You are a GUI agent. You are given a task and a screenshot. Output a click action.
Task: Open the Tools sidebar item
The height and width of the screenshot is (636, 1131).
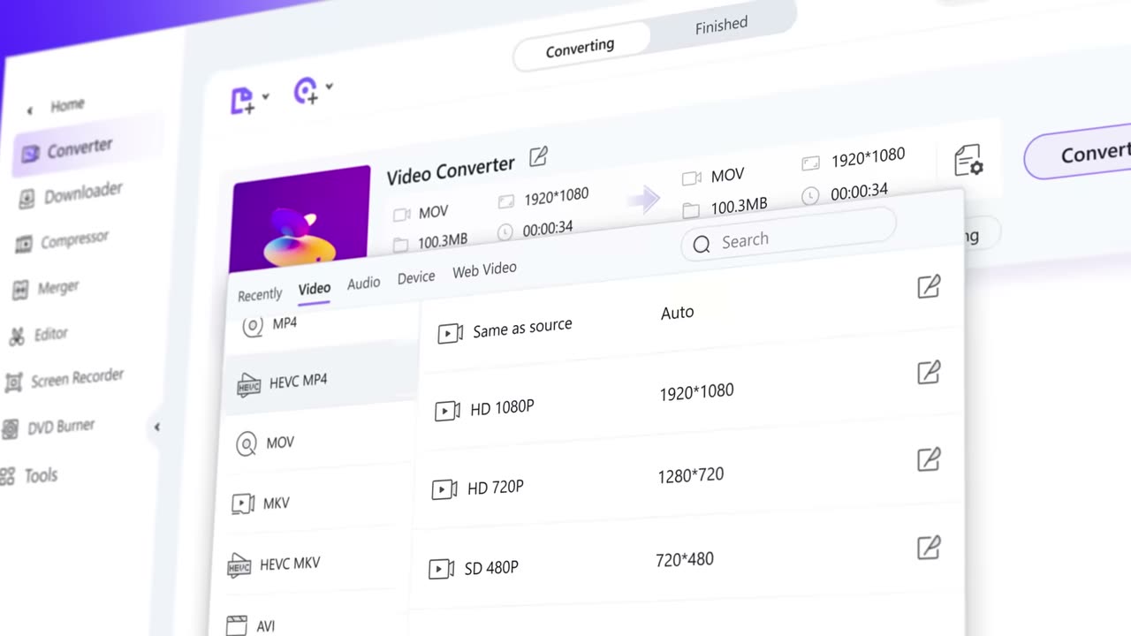click(29, 476)
